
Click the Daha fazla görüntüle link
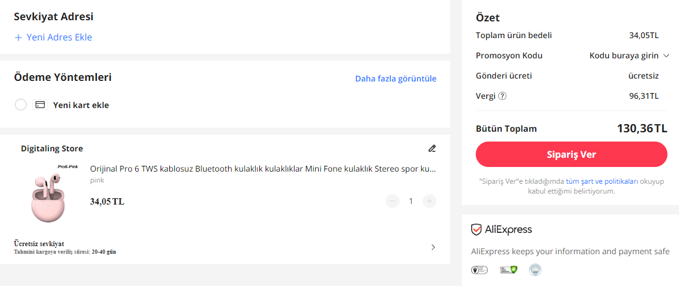pyautogui.click(x=396, y=79)
